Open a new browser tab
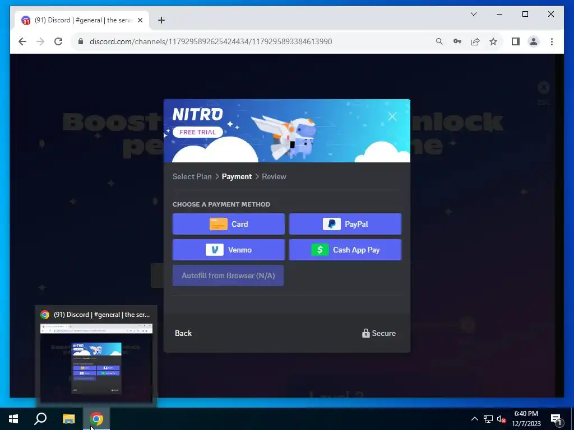 pyautogui.click(x=161, y=20)
